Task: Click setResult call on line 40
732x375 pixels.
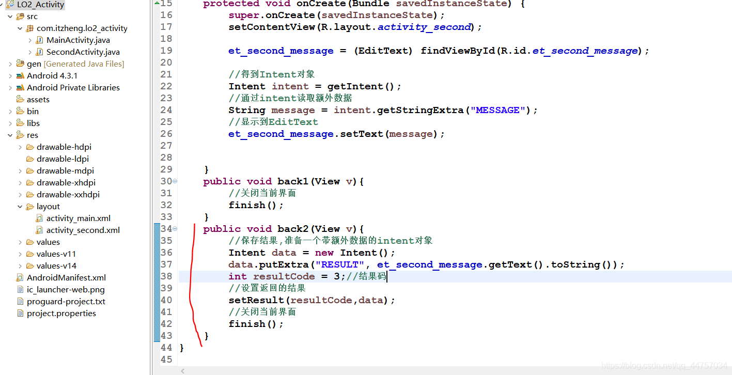Action: tap(256, 300)
